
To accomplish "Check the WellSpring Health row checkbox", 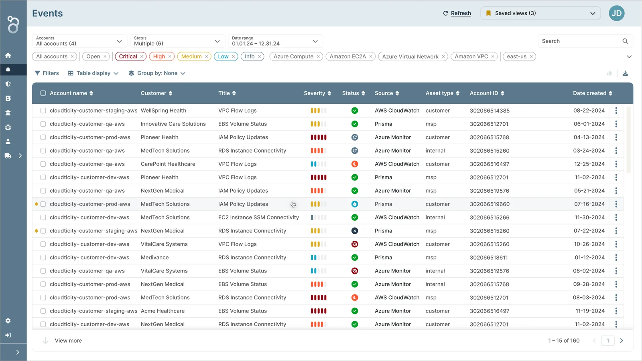I will pos(43,111).
